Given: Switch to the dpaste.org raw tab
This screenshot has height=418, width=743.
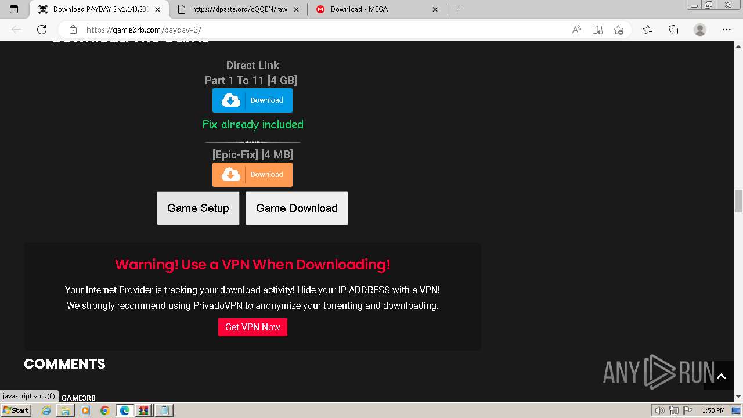Looking at the screenshot, I should 239,9.
